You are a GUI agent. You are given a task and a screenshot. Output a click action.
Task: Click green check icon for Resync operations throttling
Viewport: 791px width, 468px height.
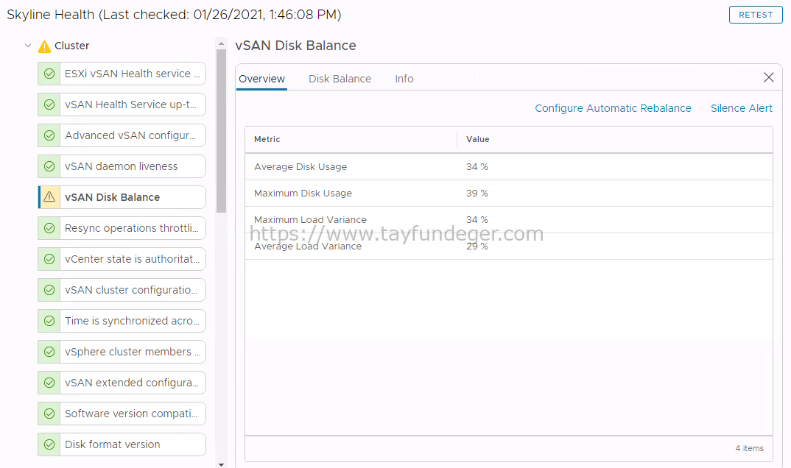49,228
